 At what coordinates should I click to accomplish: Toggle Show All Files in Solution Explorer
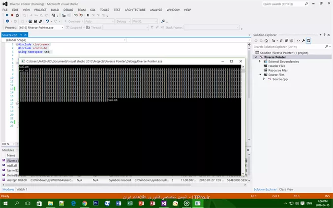(x=291, y=41)
